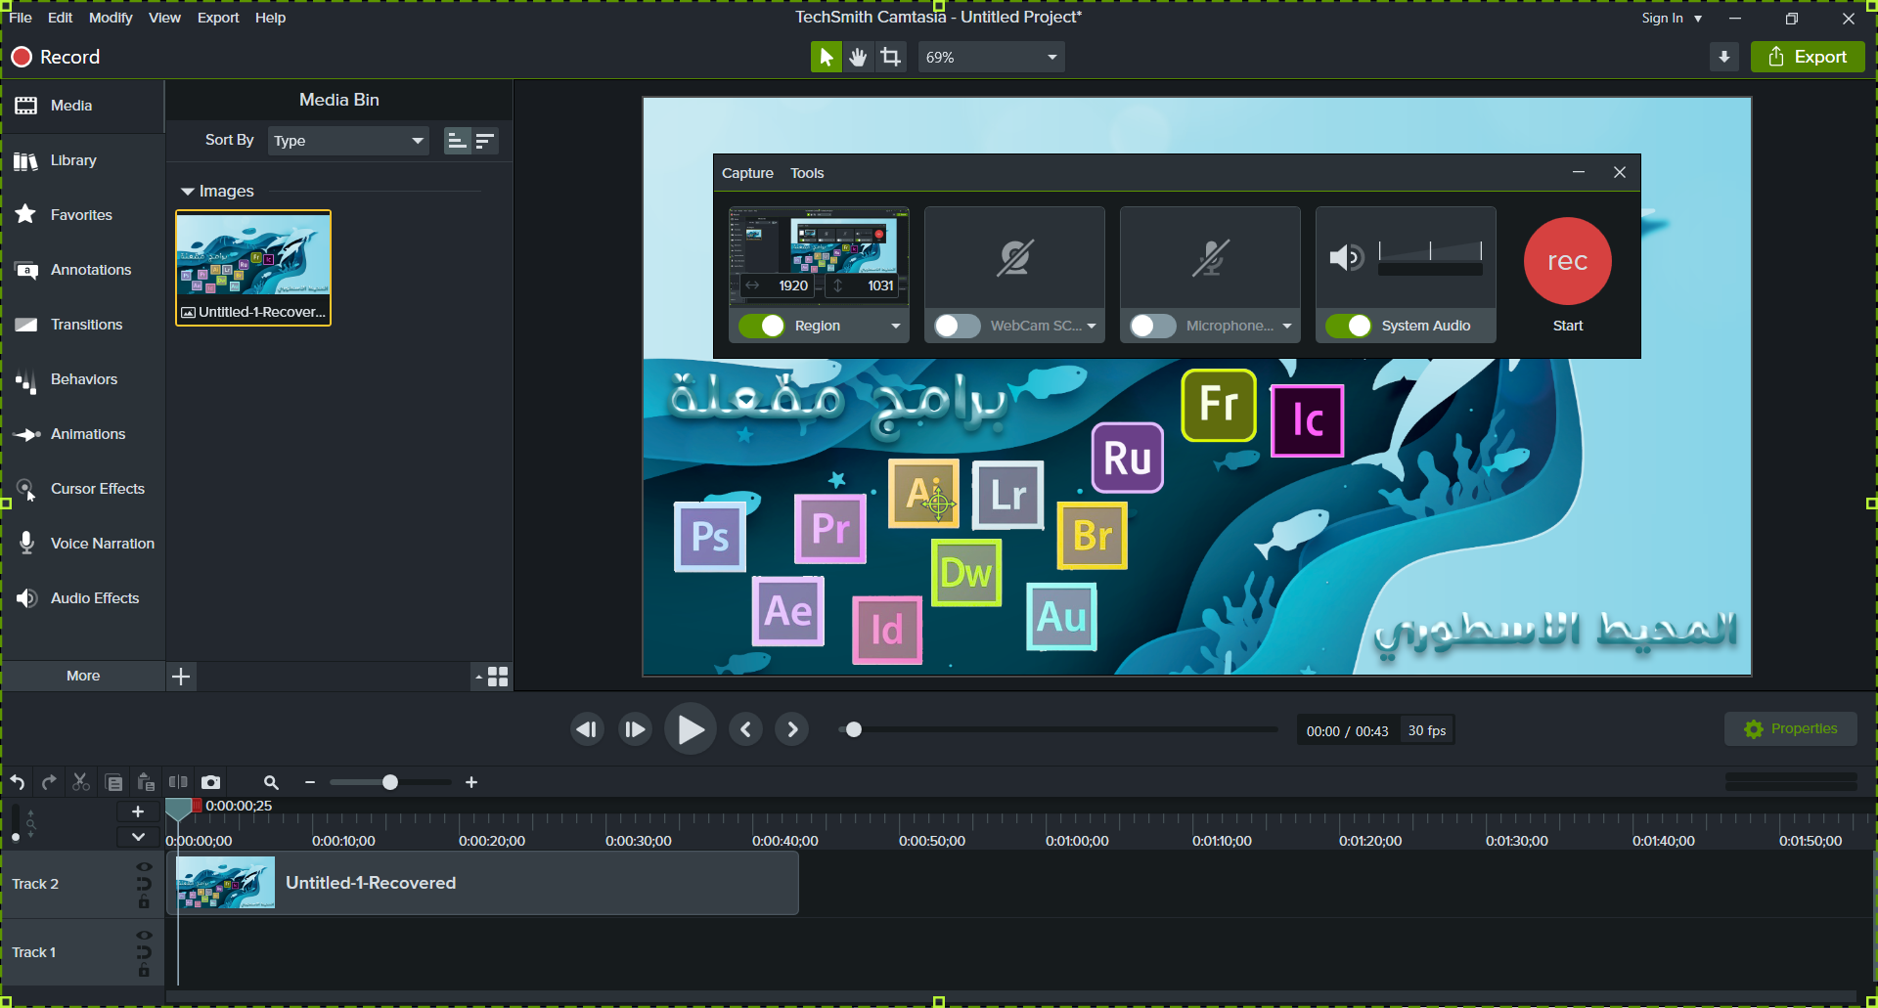This screenshot has height=1008, width=1878.
Task: Open the Sort By Type dropdown
Action: pyautogui.click(x=348, y=141)
